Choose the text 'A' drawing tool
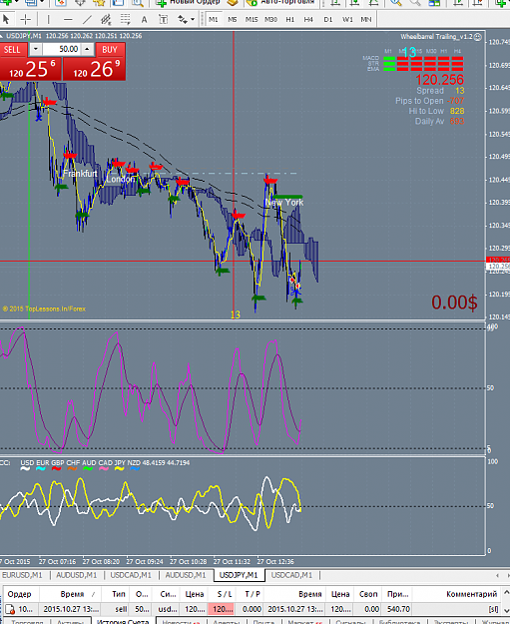Screen dimensions: 510x624 point(144,19)
